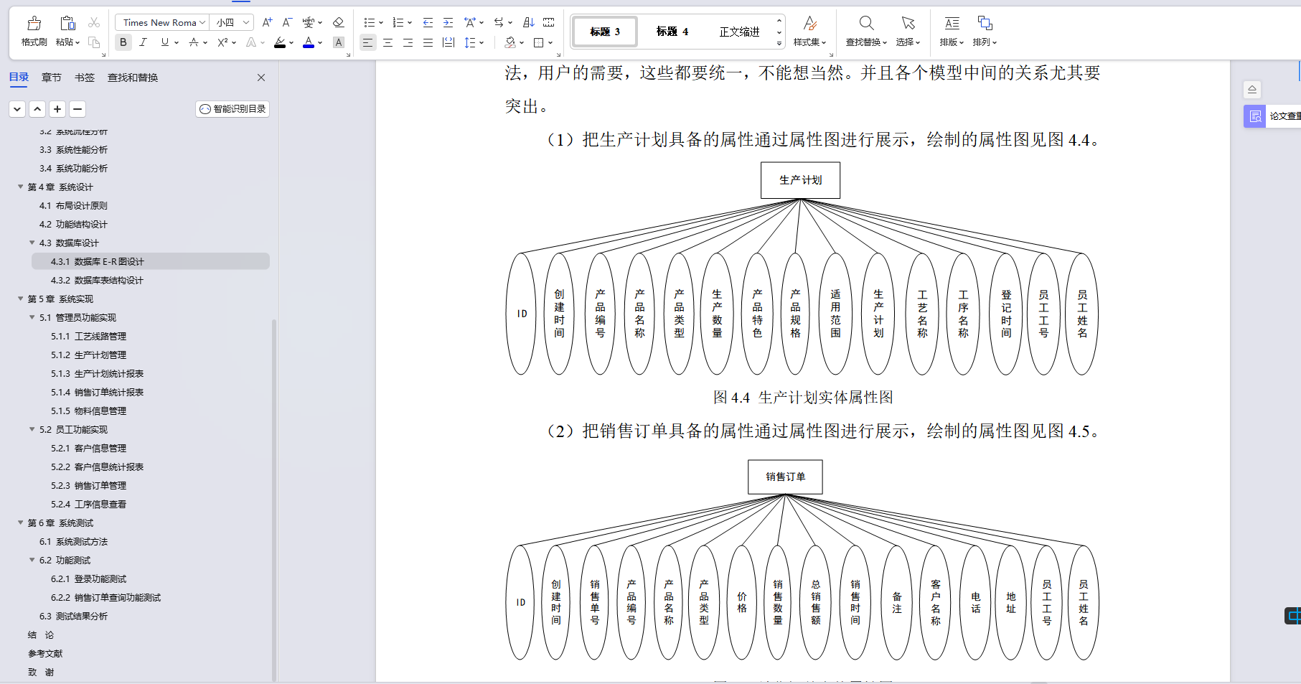The width and height of the screenshot is (1301, 684).
Task: Toggle italic formatting
Action: point(144,42)
